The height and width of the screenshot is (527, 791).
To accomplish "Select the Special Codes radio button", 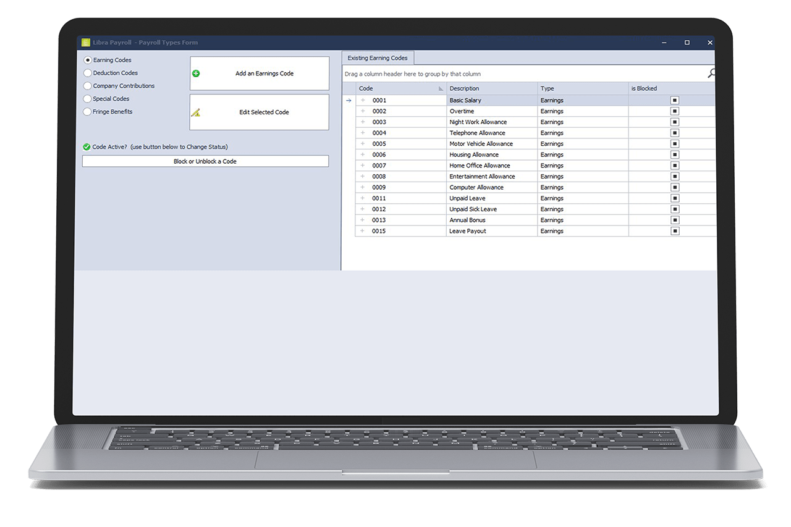I will [x=87, y=98].
